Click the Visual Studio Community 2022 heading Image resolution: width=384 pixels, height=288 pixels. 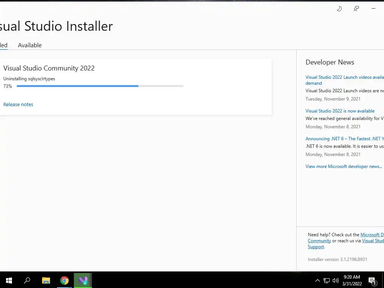click(49, 68)
